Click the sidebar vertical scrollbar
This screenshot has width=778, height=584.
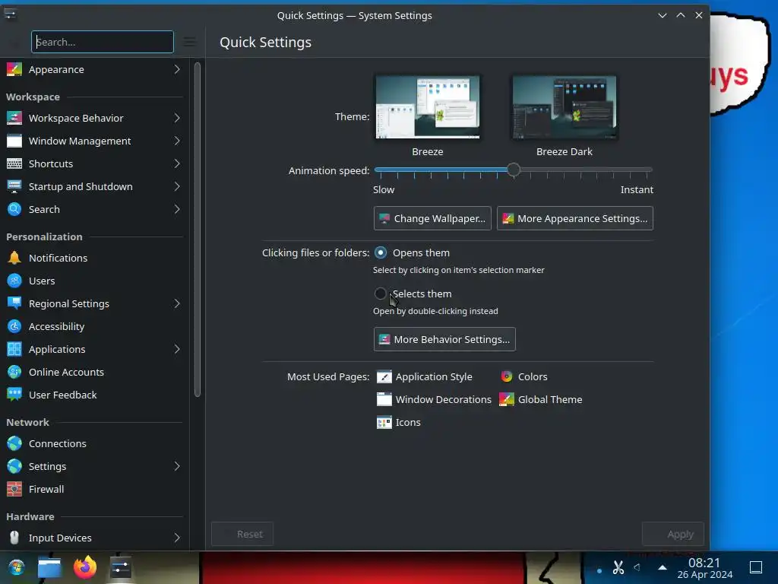coord(198,230)
